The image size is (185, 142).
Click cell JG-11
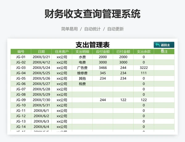[21, 111]
